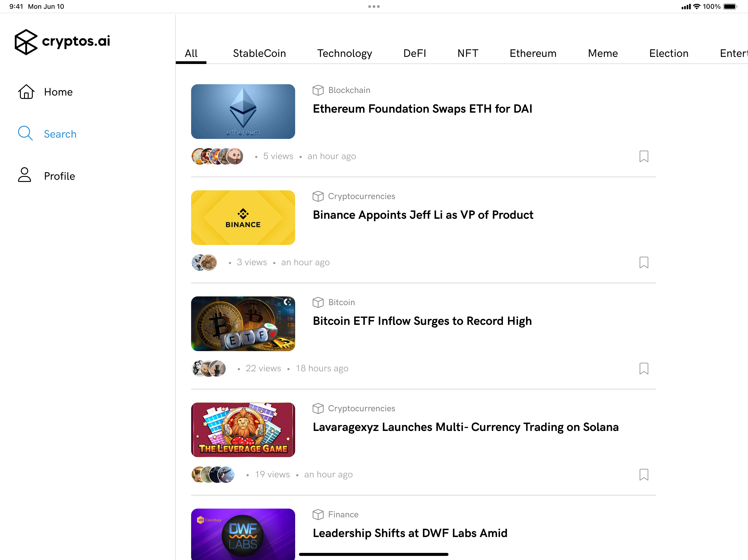Click the '19 views' count
This screenshot has height=560, width=748.
[272, 474]
